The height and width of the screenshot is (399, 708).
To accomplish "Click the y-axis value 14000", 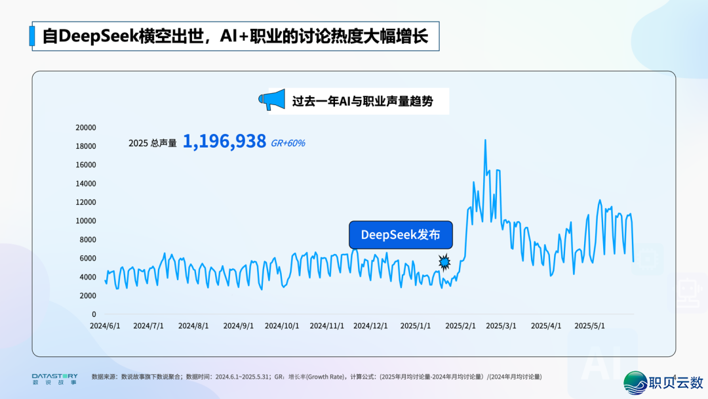I will (x=86, y=184).
